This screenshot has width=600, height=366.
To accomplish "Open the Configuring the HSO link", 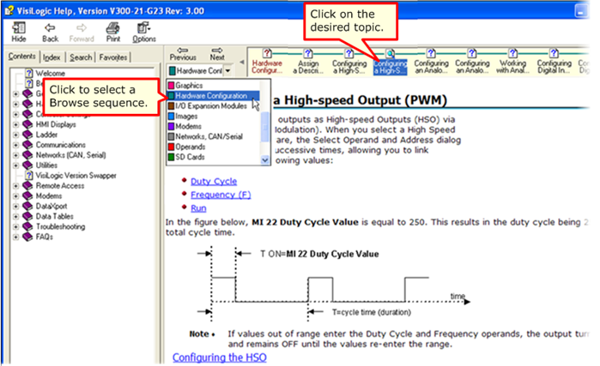I will pyautogui.click(x=219, y=357).
